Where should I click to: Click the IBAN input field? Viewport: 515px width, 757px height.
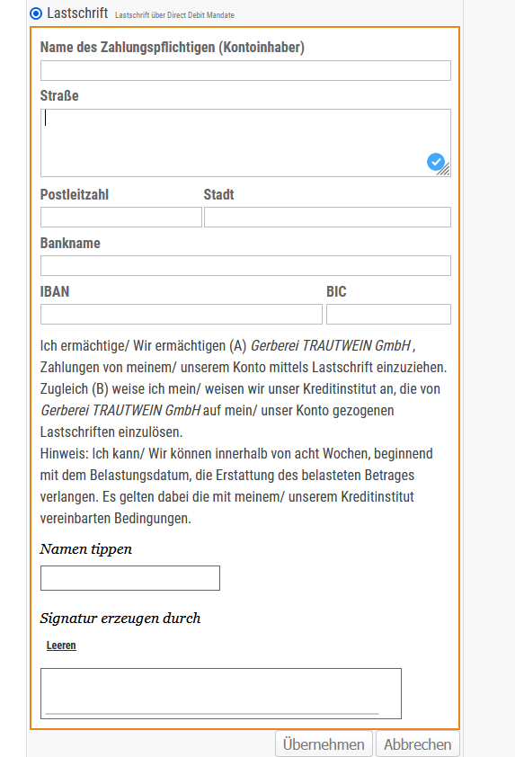pos(182,315)
